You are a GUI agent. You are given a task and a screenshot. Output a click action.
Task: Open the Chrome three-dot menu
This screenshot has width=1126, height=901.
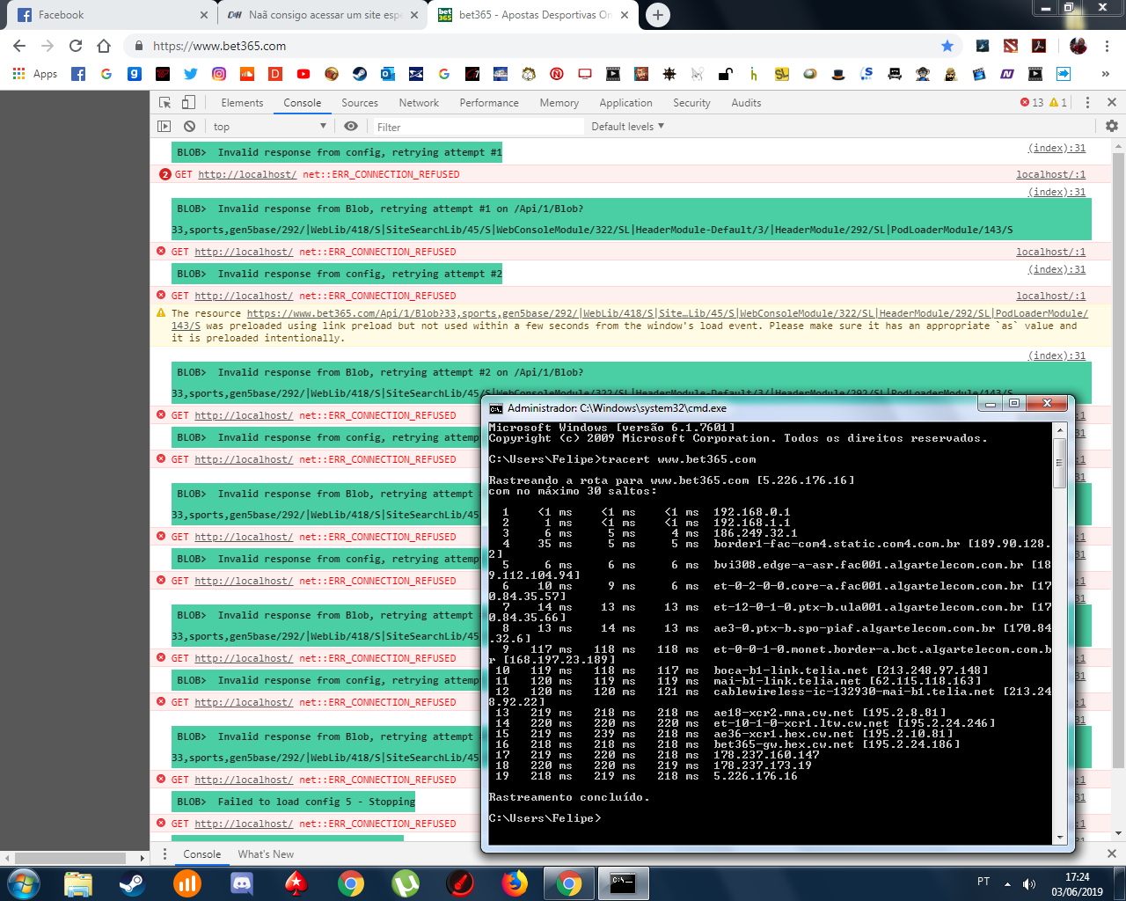pyautogui.click(x=1108, y=46)
